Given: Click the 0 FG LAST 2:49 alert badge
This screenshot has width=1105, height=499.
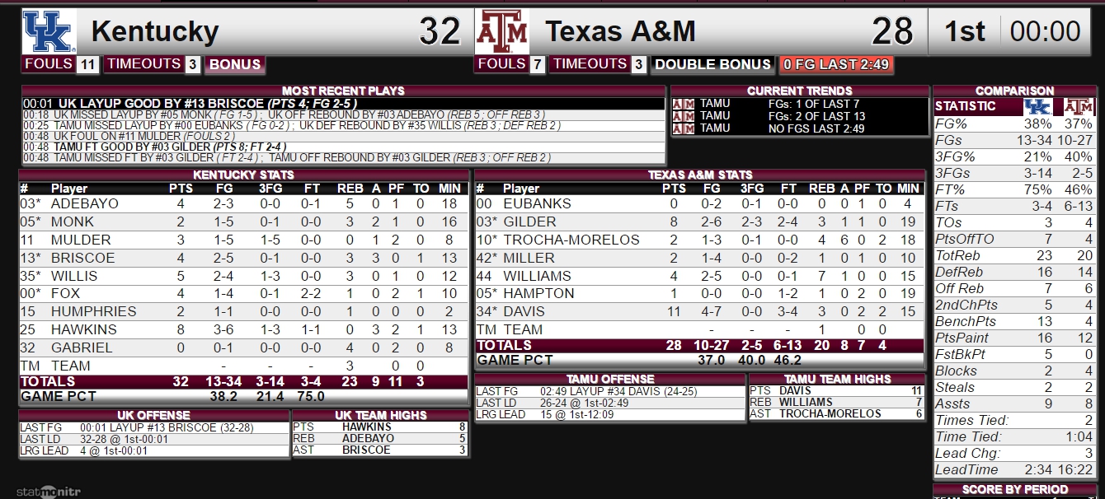Looking at the screenshot, I should click(x=836, y=64).
